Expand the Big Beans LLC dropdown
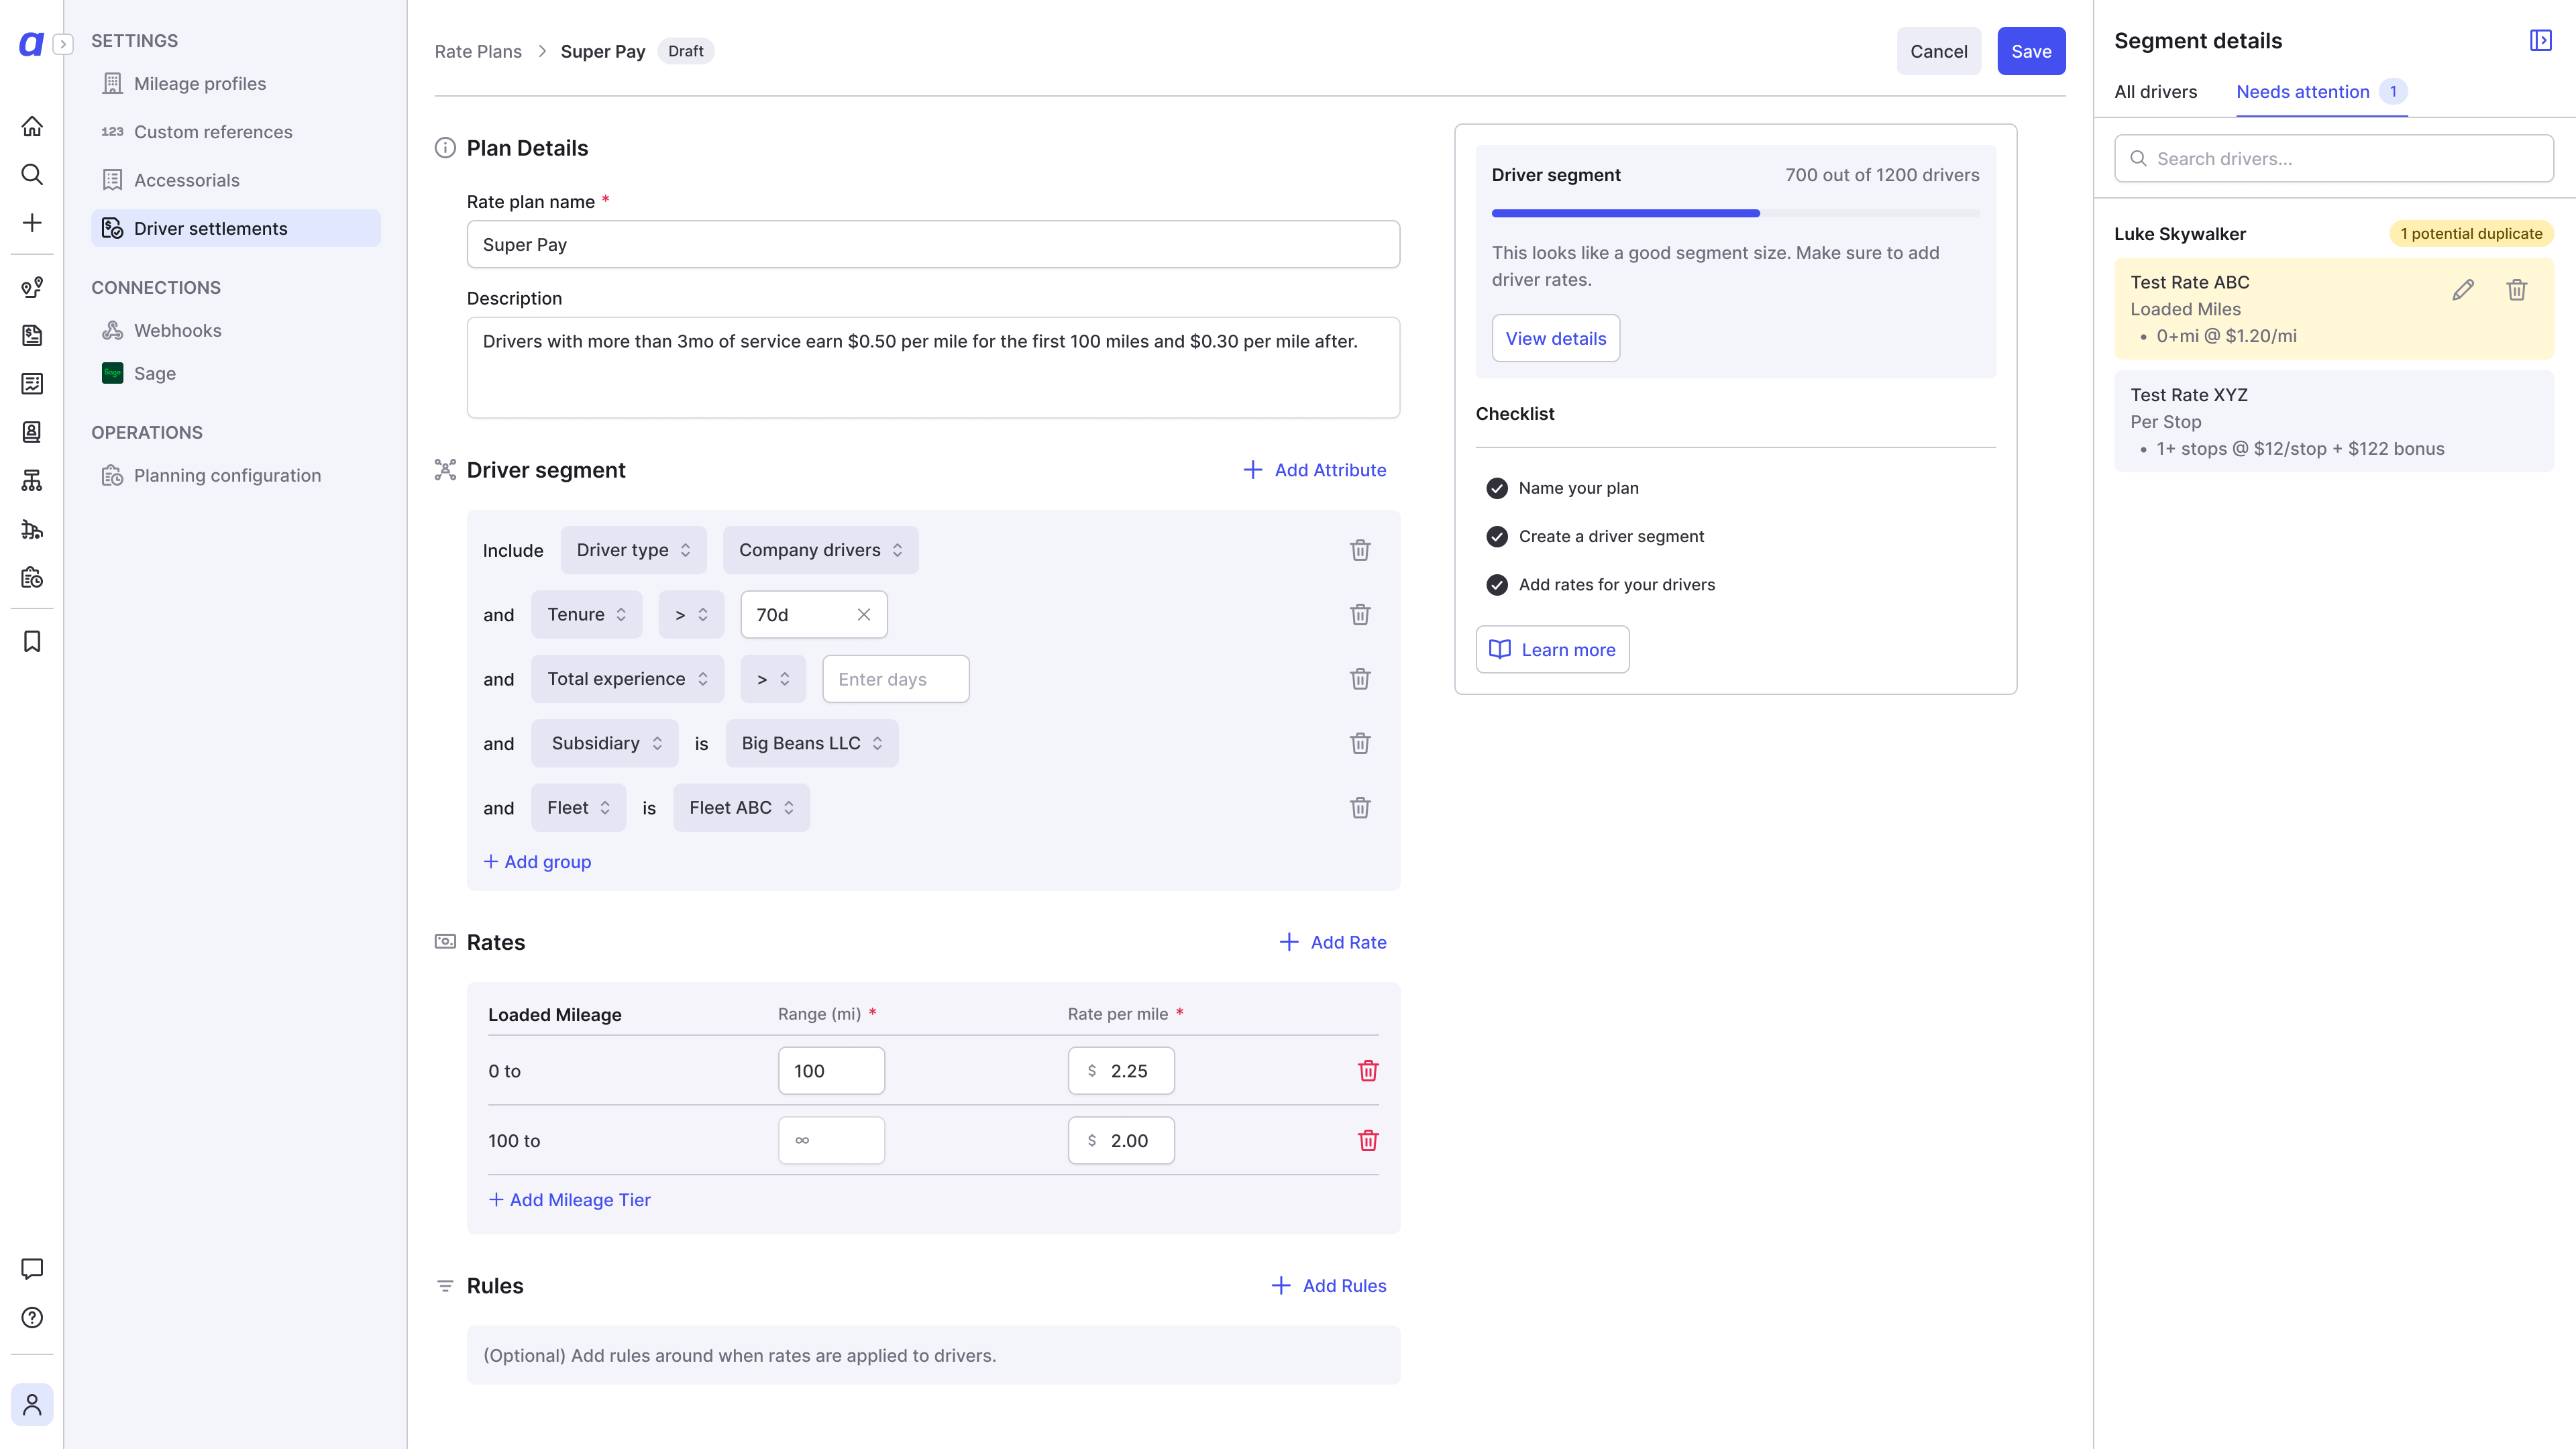The width and height of the screenshot is (2576, 1449). 811,743
